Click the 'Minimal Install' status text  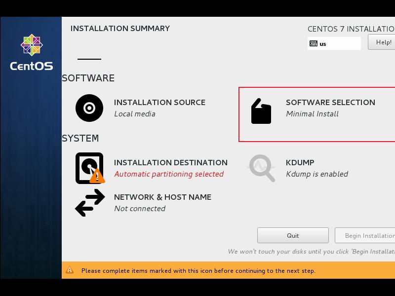pyautogui.click(x=312, y=113)
